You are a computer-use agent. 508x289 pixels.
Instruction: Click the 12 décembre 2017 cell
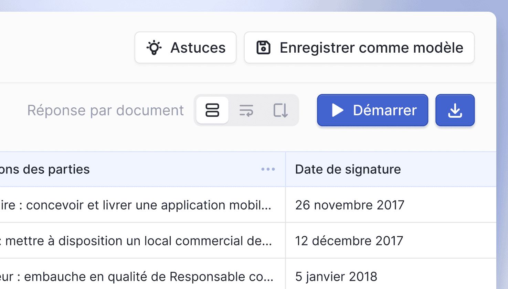[349, 241]
